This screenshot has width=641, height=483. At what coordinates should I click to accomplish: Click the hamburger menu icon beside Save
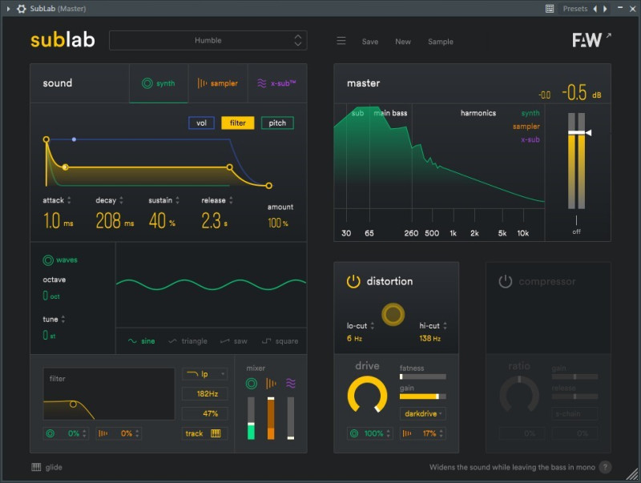click(341, 42)
